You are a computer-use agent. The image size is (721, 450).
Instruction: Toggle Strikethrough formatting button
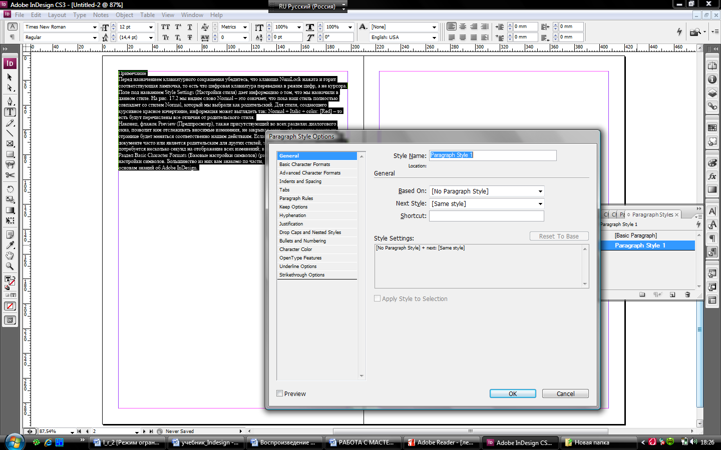(x=190, y=37)
